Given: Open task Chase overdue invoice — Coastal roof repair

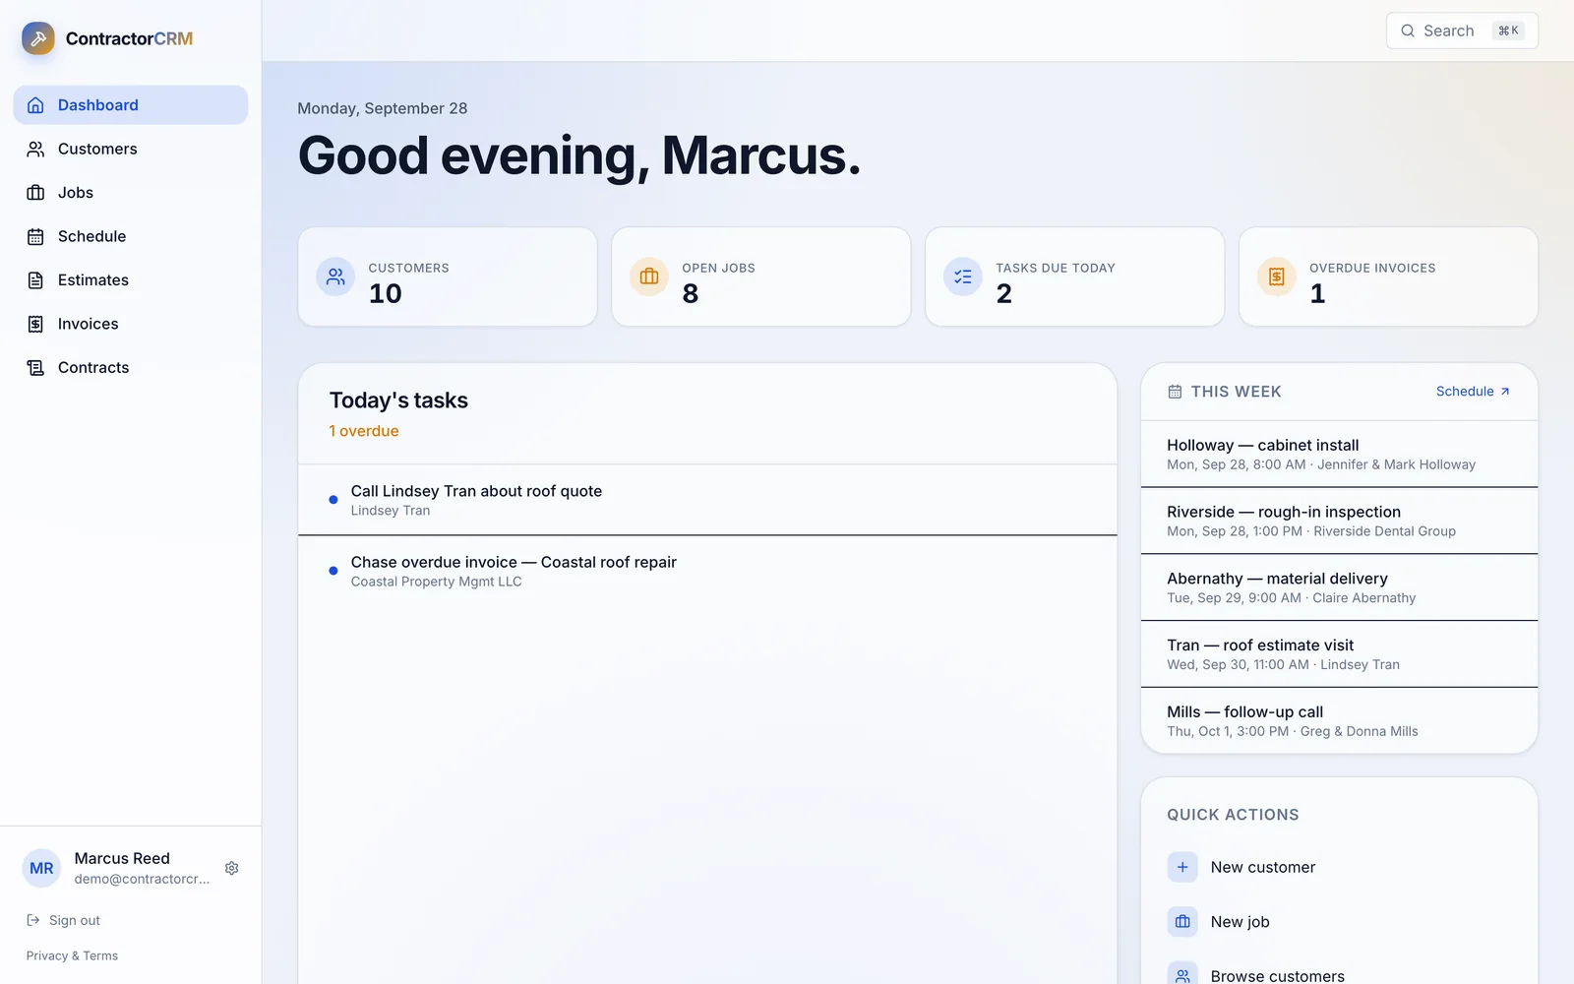Looking at the screenshot, I should (707, 571).
